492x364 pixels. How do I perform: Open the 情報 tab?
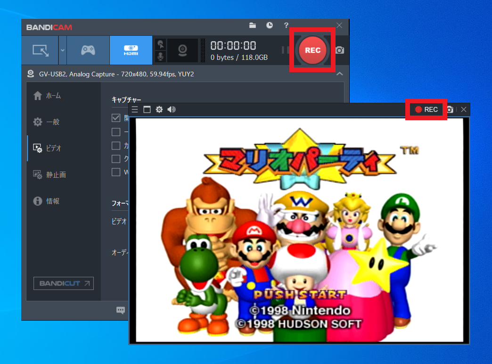(x=47, y=201)
